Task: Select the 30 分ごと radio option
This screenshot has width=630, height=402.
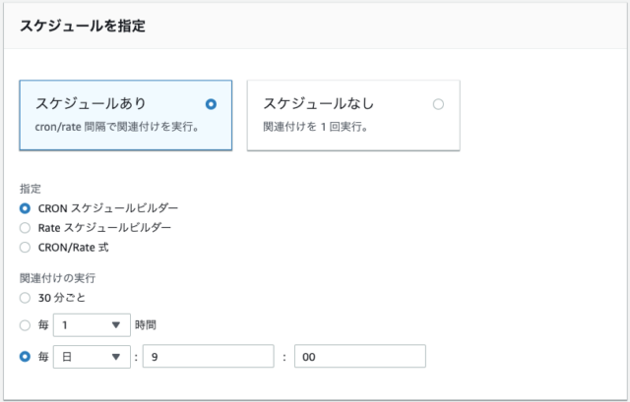Action: [x=25, y=298]
